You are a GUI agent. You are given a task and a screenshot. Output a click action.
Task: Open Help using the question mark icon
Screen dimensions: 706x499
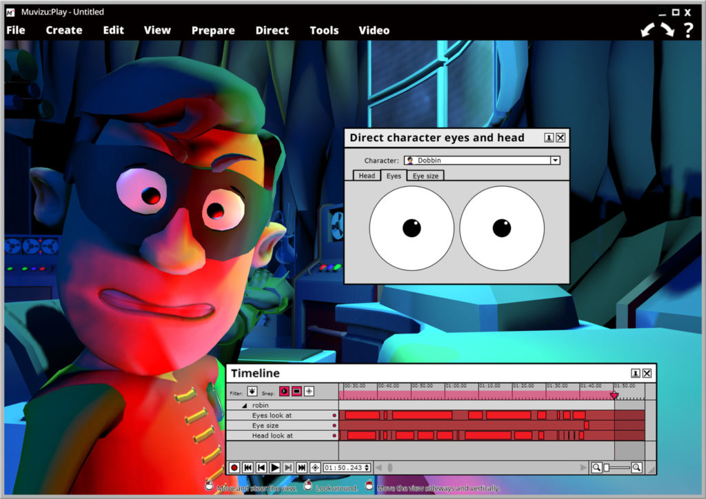click(x=687, y=30)
